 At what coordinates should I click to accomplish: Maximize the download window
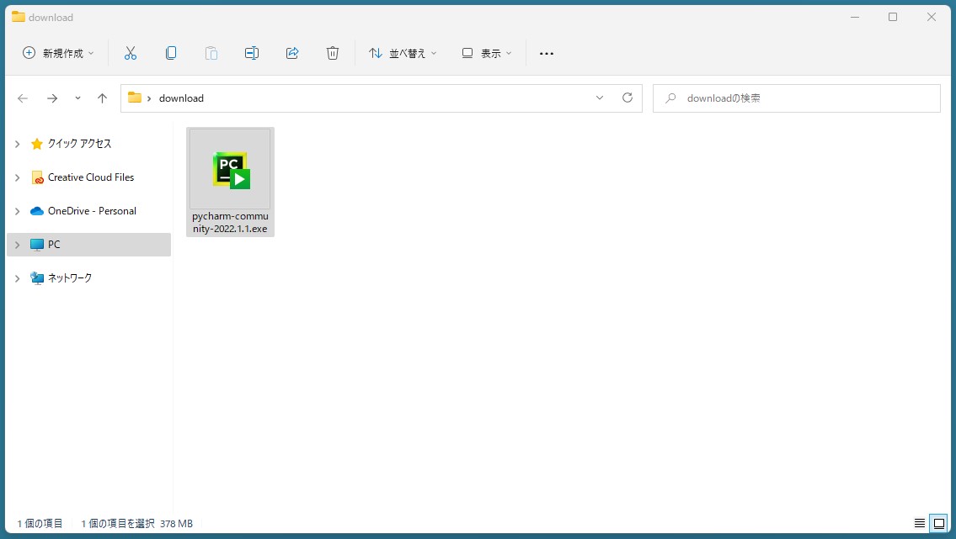[x=893, y=17]
